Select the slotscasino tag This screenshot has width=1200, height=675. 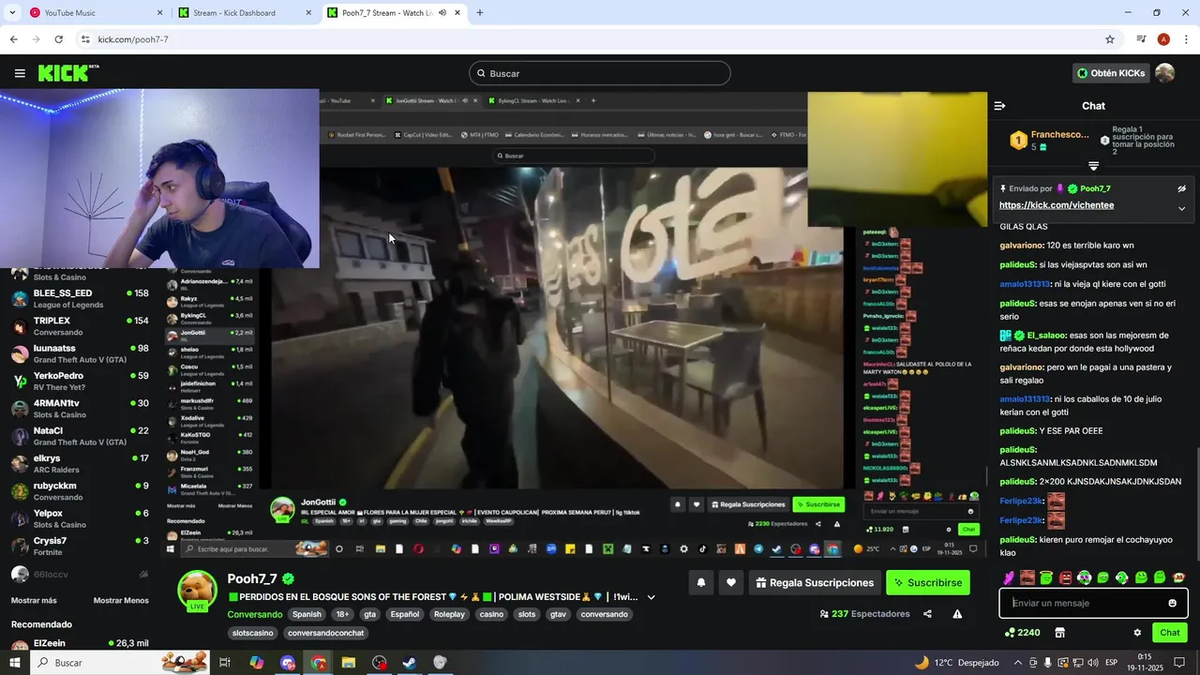[253, 633]
